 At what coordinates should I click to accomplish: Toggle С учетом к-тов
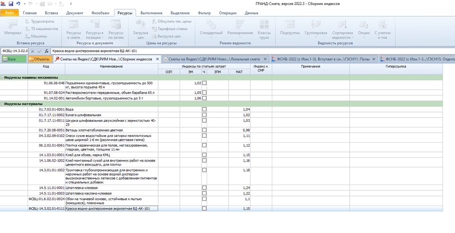[382, 30]
